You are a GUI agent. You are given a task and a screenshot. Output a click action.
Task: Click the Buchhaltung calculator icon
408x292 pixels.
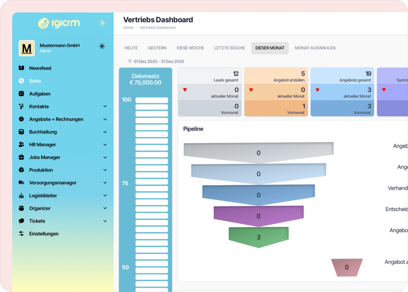(21, 132)
